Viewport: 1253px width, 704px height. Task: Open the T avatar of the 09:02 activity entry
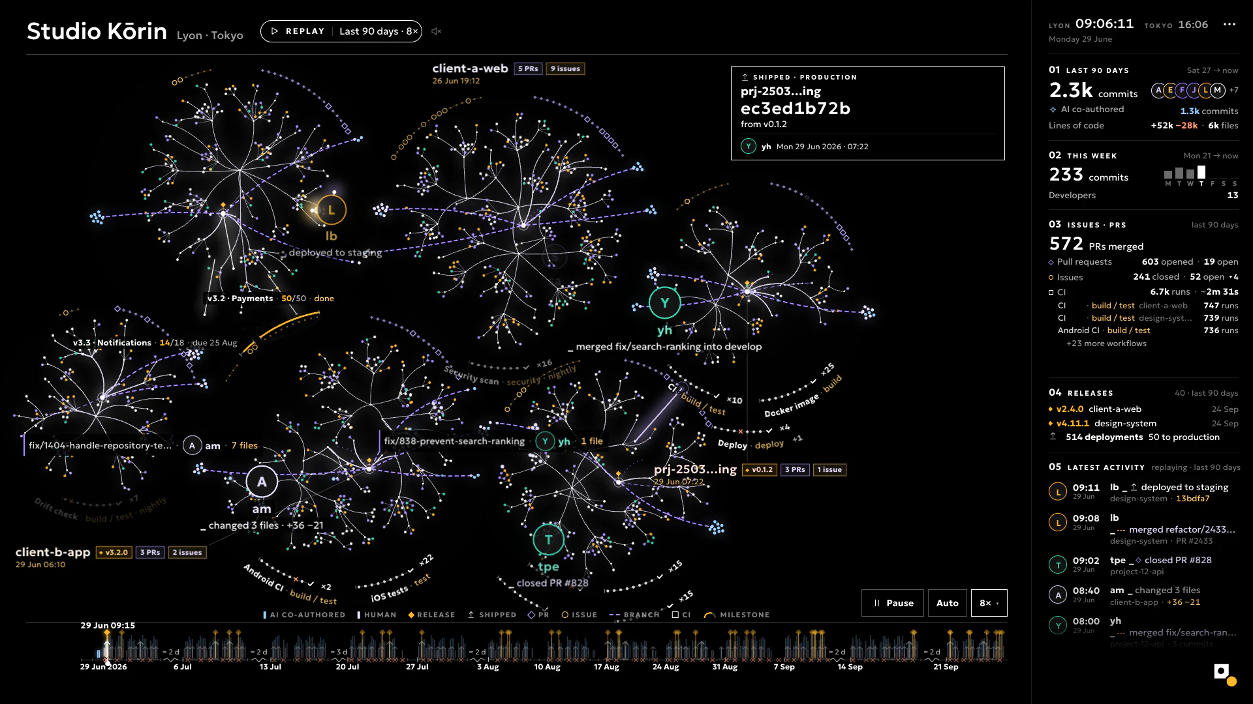point(1058,565)
